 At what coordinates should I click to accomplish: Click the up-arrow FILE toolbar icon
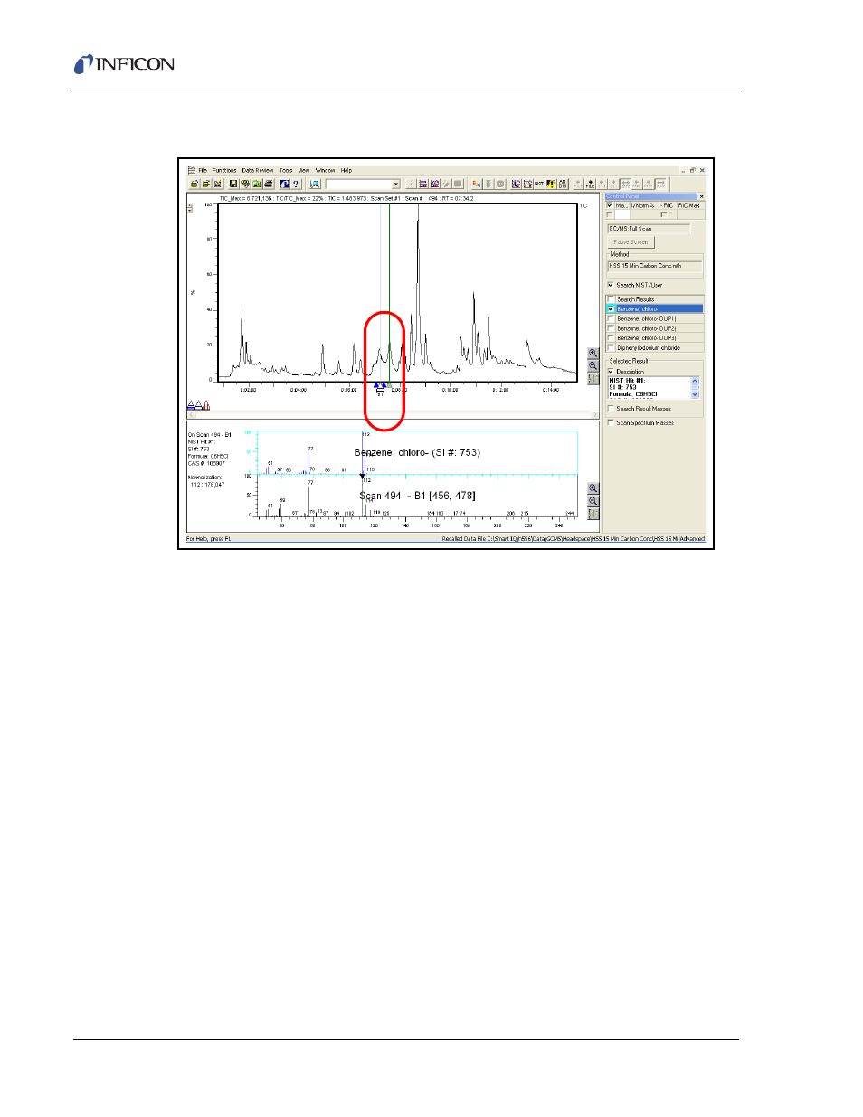coord(590,184)
